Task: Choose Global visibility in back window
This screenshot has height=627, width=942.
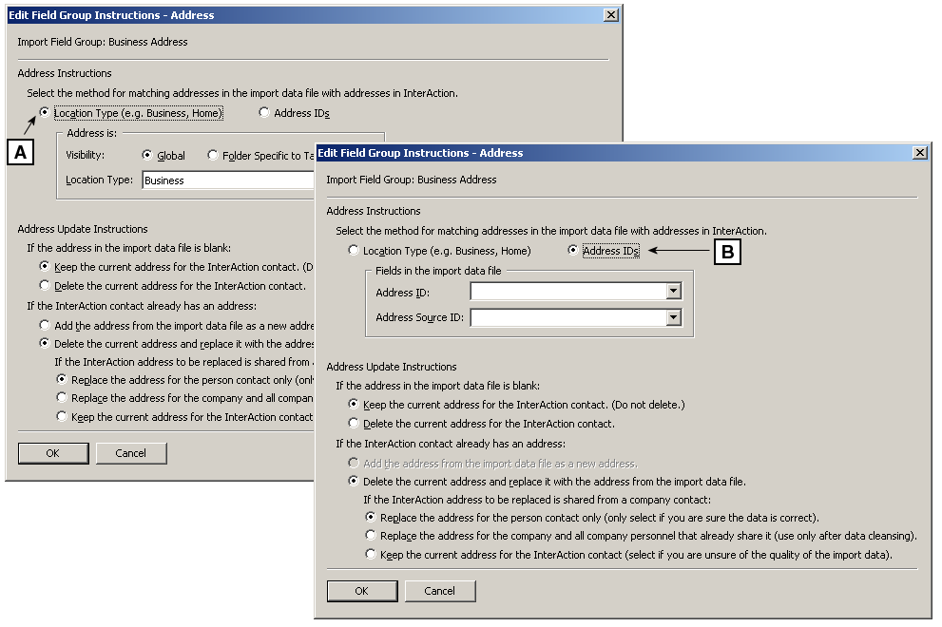Action: pos(147,155)
